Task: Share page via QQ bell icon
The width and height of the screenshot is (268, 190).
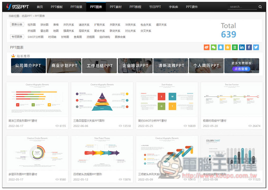Action: pyautogui.click(x=221, y=47)
